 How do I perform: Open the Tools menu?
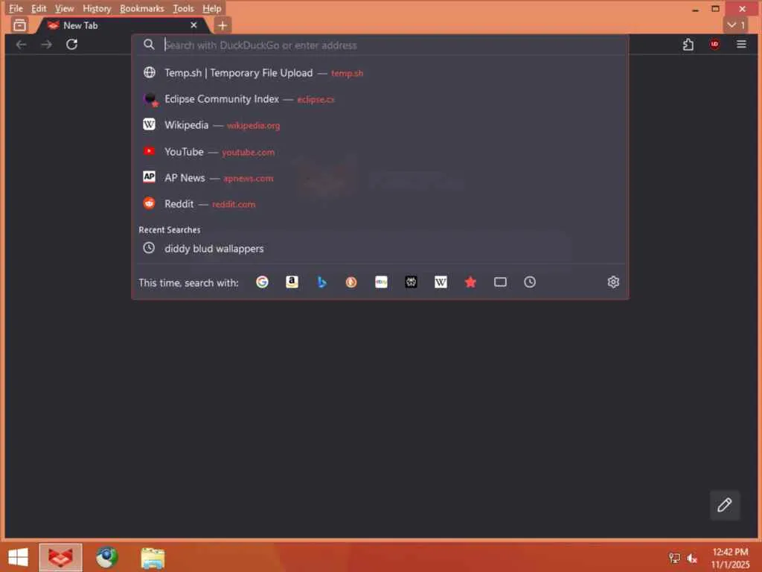[x=183, y=8]
